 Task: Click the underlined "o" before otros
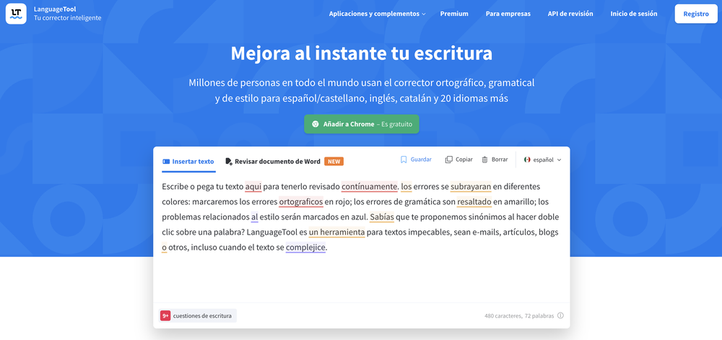(x=164, y=248)
